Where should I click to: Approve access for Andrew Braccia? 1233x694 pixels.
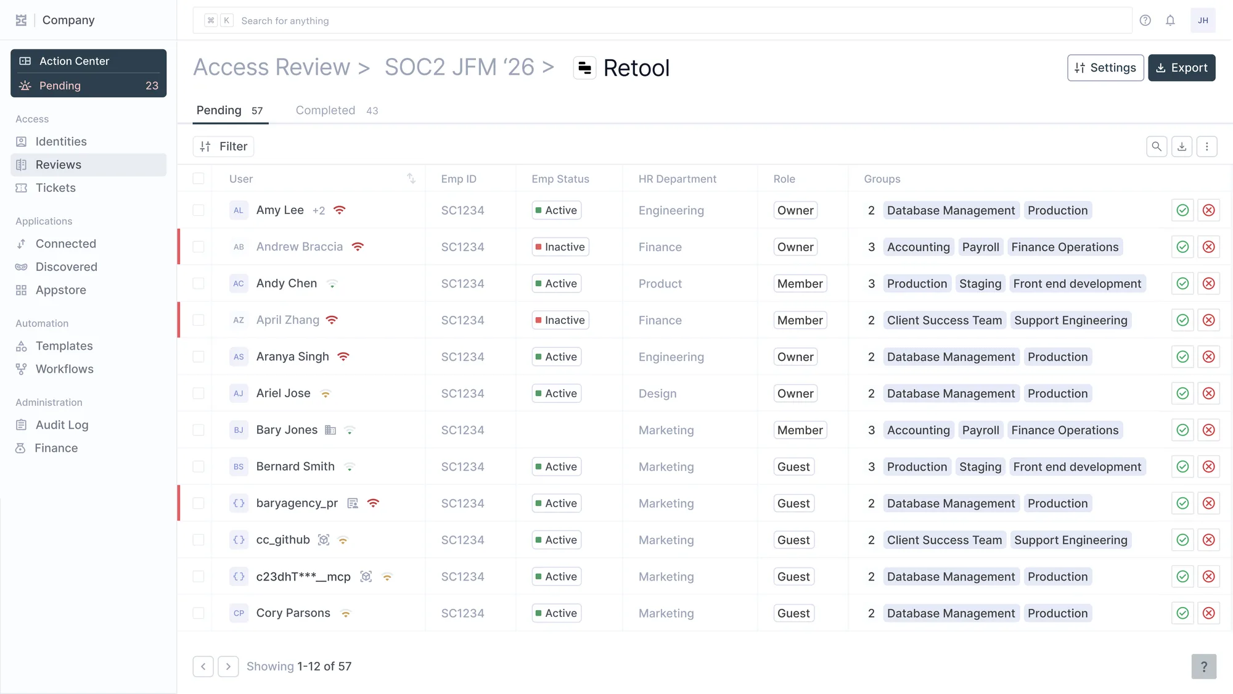coord(1182,247)
